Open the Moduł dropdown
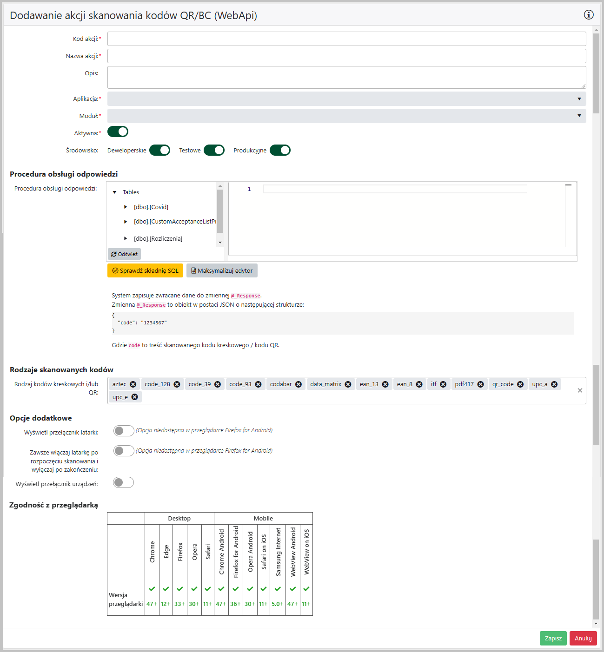The width and height of the screenshot is (604, 652). click(346, 116)
